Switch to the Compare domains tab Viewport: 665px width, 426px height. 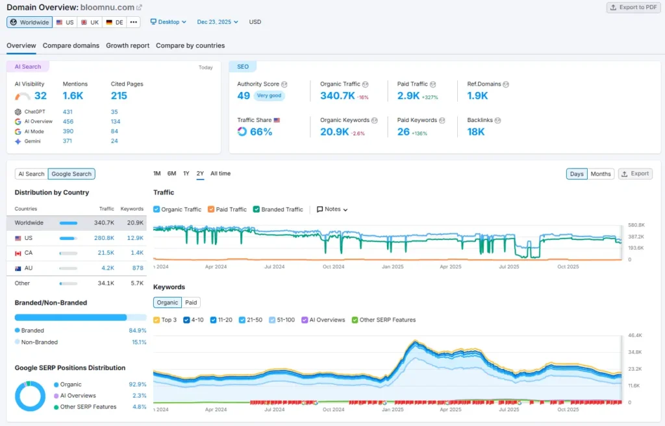(x=70, y=45)
